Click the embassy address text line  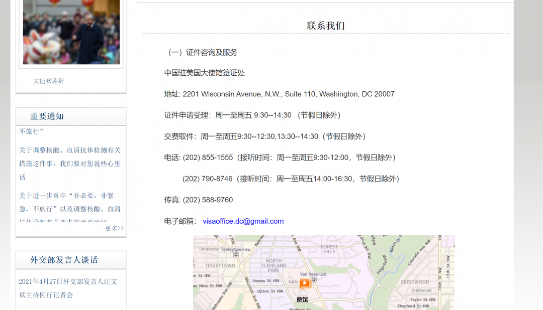coord(279,94)
